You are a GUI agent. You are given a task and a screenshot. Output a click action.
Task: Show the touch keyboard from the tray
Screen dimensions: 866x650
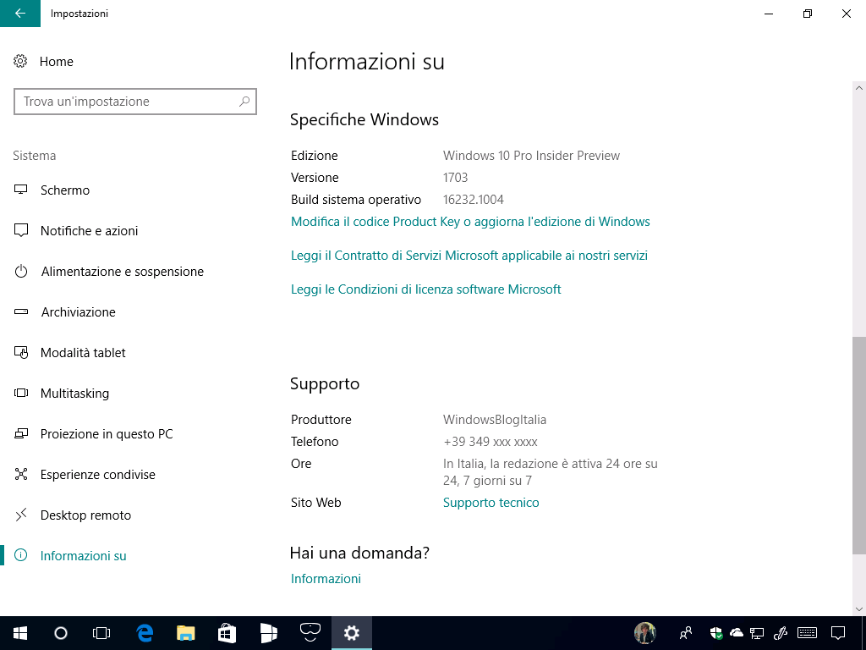click(x=808, y=633)
